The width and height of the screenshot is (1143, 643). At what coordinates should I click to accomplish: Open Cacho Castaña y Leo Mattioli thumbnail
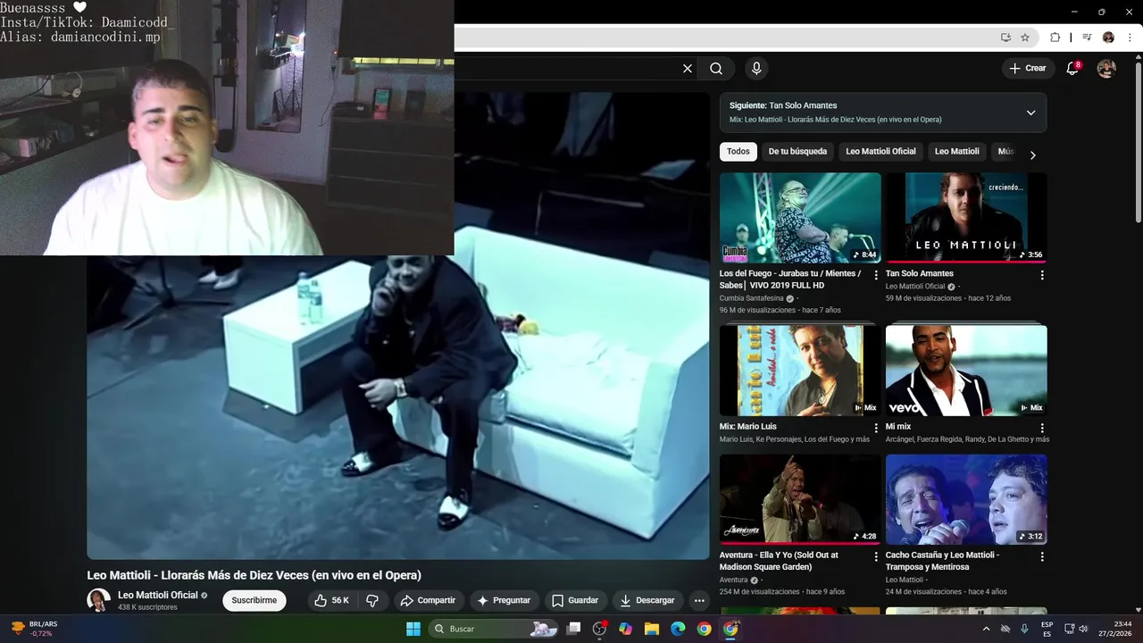point(966,499)
